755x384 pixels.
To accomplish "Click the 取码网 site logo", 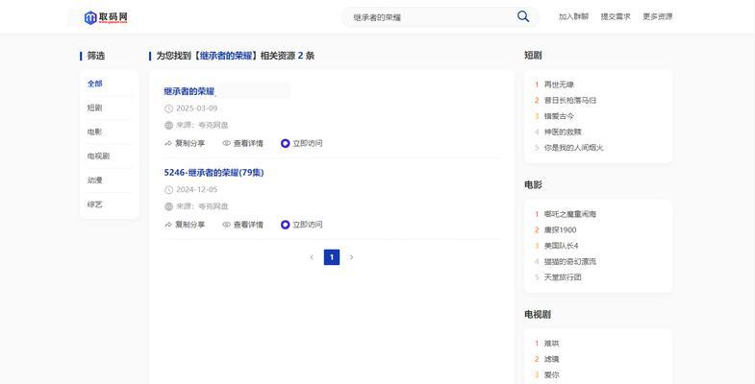I will point(106,18).
